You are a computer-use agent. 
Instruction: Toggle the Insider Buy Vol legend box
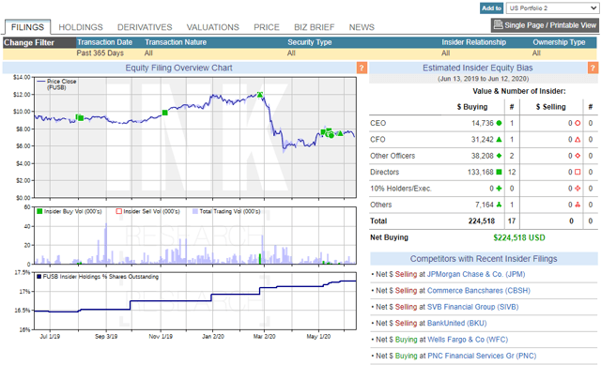39,211
